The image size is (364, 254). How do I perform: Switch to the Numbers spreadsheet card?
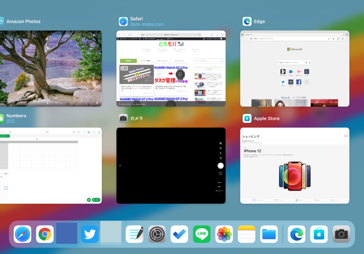pyautogui.click(x=51, y=166)
